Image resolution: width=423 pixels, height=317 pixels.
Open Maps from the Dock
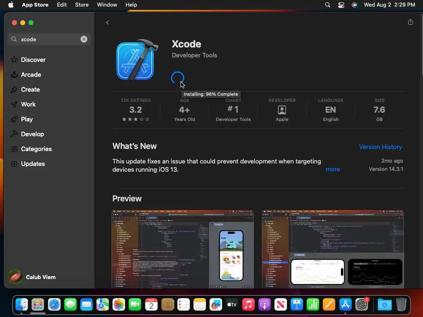pos(102,305)
